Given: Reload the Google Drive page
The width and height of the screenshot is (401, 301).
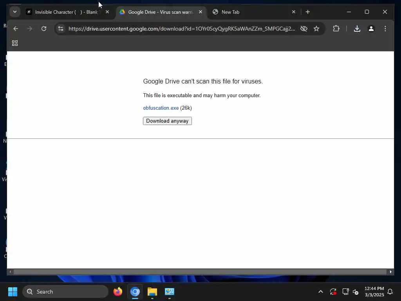Looking at the screenshot, I should tap(44, 29).
